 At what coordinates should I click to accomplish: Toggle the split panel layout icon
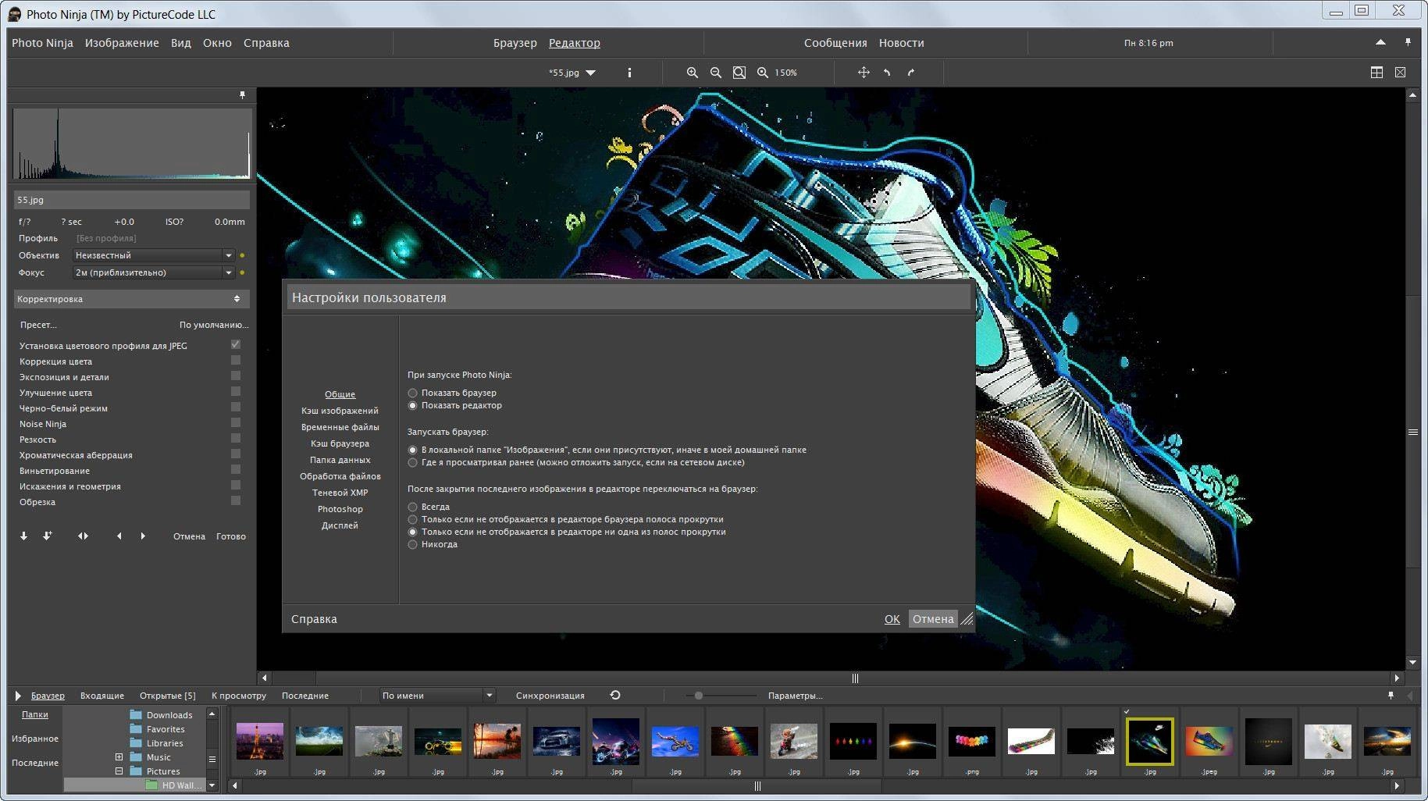tap(1376, 73)
